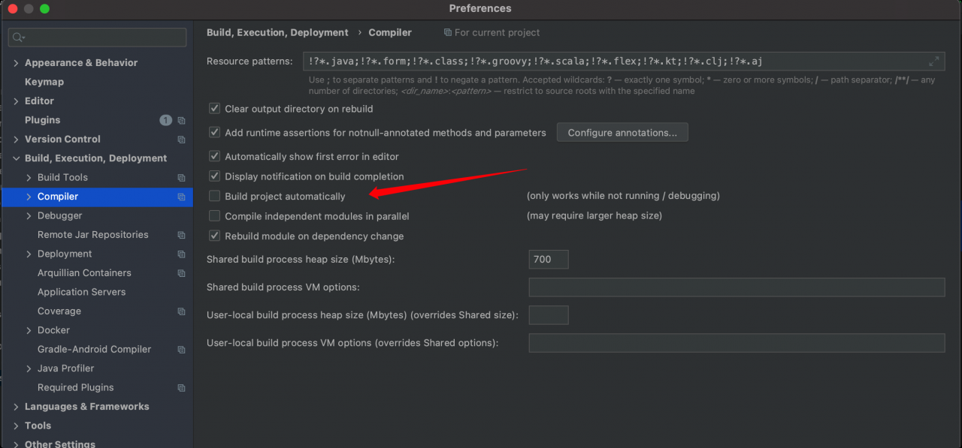
Task: Enable Build project automatically checkbox
Action: pyautogui.click(x=215, y=196)
